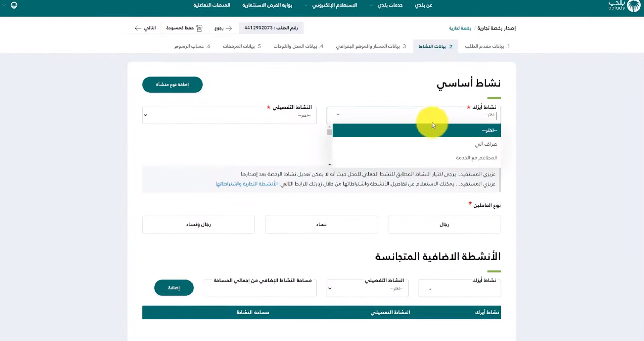
Task: Click the إضافة نوع منشأة button
Action: [172, 84]
